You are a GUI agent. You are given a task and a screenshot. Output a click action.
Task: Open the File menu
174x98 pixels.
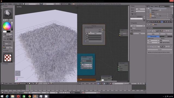point(6,4)
